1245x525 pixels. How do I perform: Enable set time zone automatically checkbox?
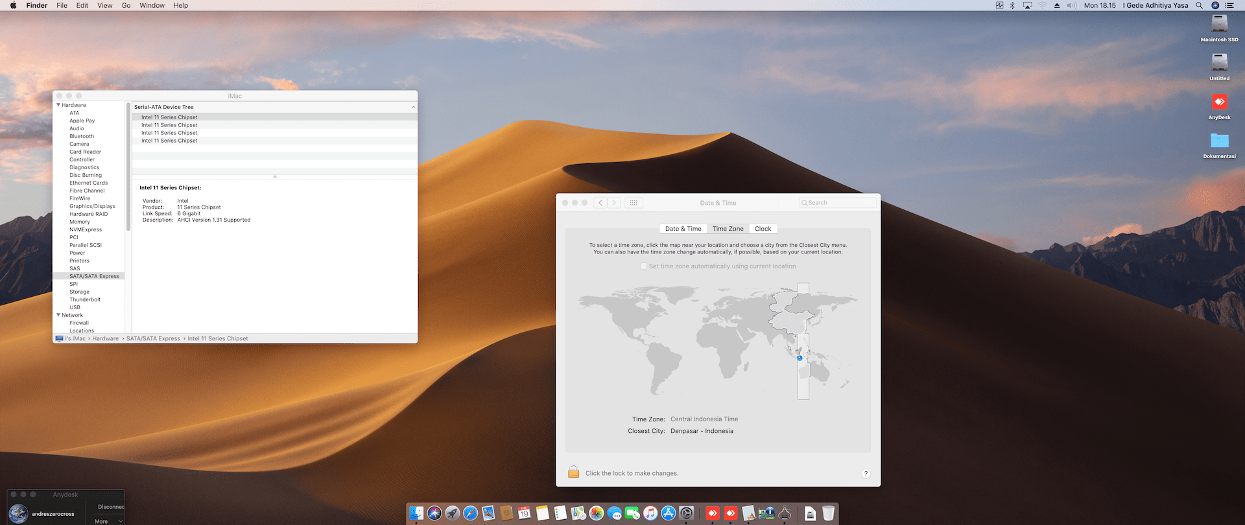click(643, 266)
